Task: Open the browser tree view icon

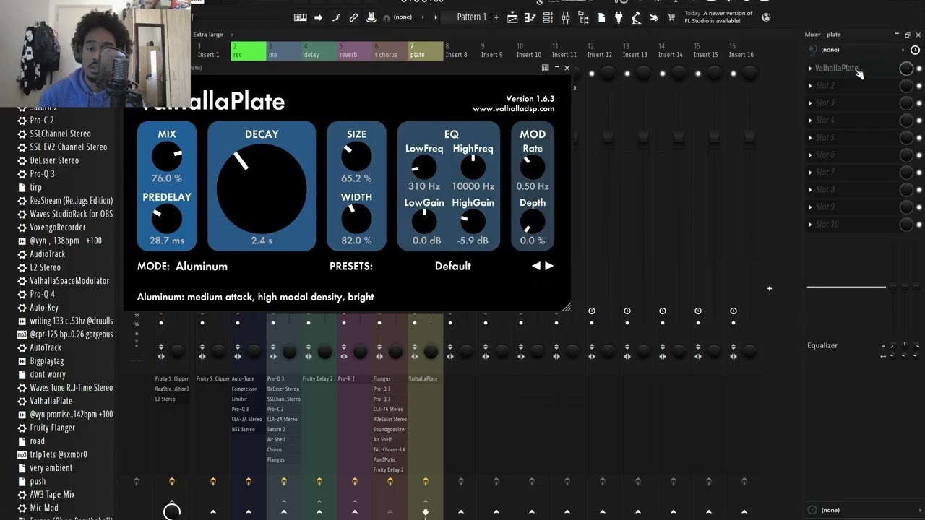Action: coord(583,17)
